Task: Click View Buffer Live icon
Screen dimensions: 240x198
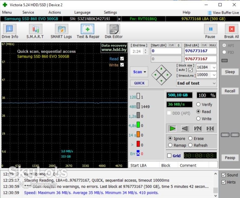Action: pos(209,13)
